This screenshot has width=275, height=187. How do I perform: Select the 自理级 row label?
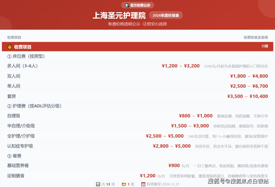[x=14, y=116]
